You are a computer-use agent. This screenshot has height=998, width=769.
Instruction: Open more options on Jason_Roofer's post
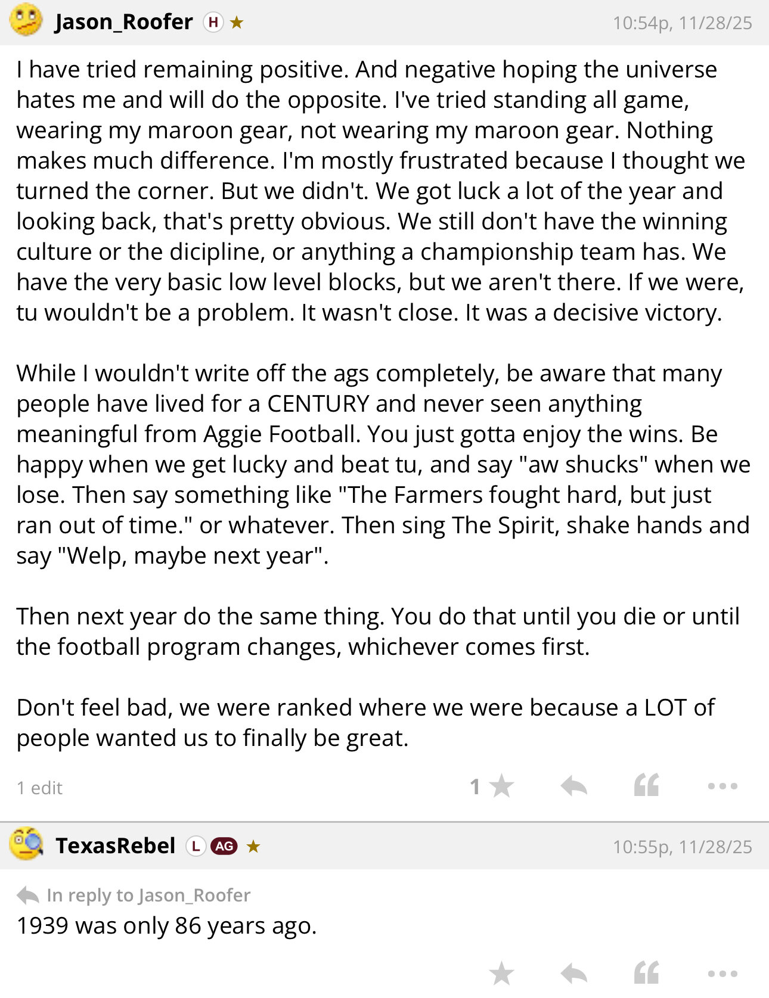click(x=723, y=786)
